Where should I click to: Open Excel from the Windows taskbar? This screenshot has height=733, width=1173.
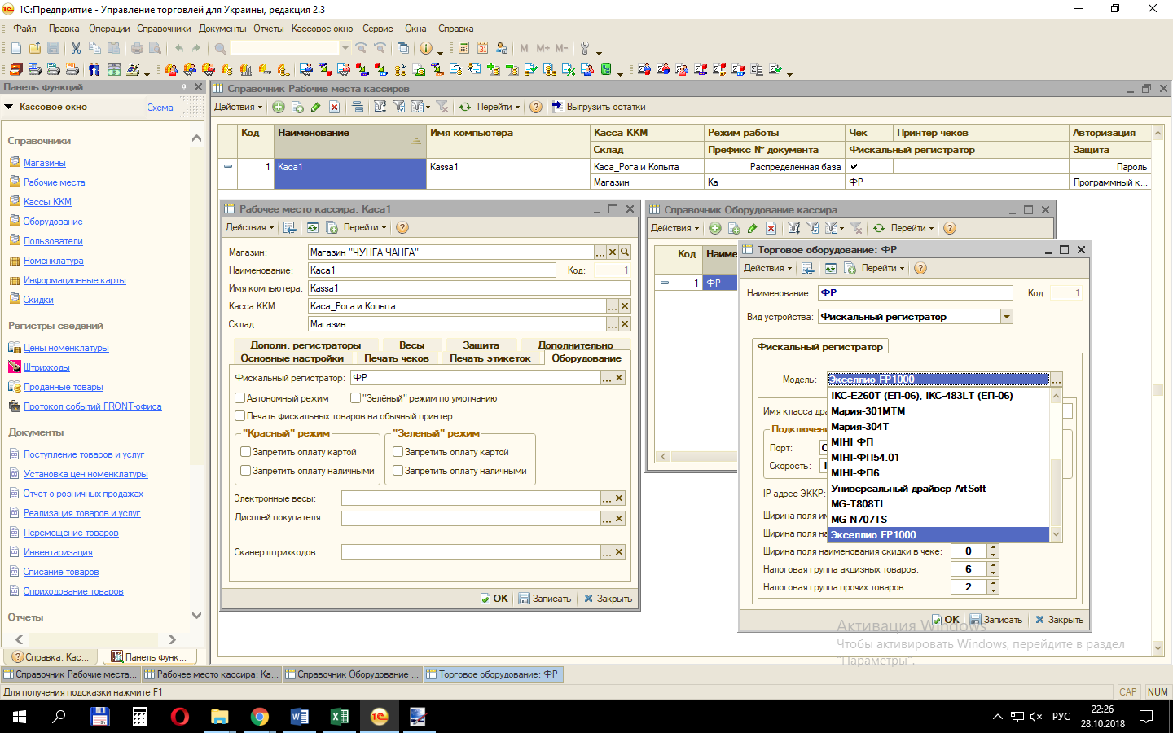(x=339, y=717)
